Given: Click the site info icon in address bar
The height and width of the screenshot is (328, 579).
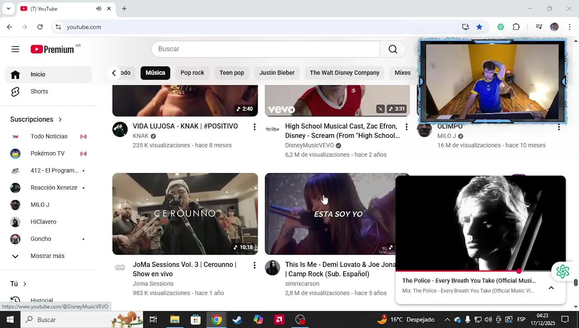Looking at the screenshot, I should point(58,27).
